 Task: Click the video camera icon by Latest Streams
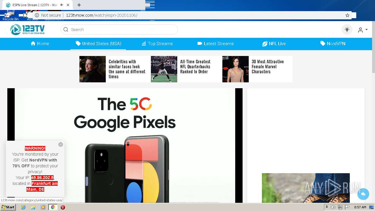tap(200, 43)
